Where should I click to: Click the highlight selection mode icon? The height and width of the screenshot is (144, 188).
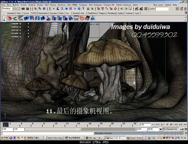[92, 9]
